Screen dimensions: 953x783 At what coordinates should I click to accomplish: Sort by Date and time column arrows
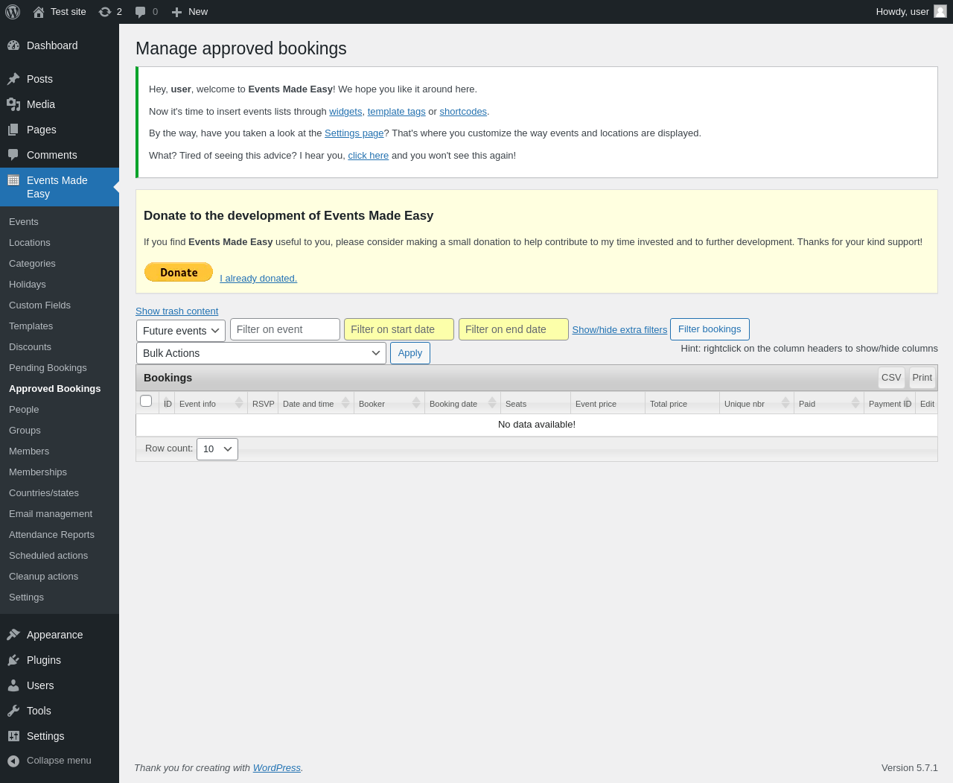pyautogui.click(x=345, y=403)
